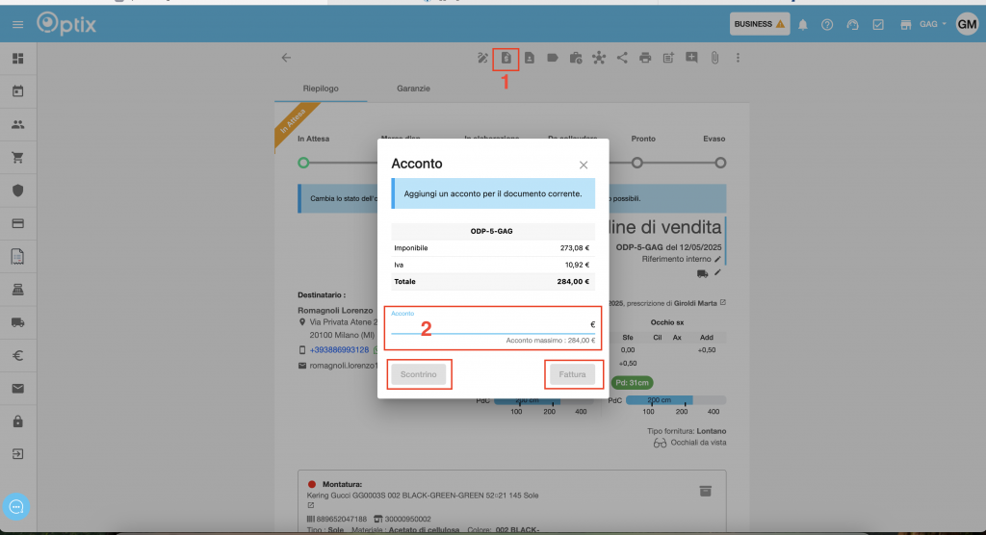Viewport: 986px width, 535px height.
Task: Click the euro sign sidebar icon
Action: [x=17, y=356]
